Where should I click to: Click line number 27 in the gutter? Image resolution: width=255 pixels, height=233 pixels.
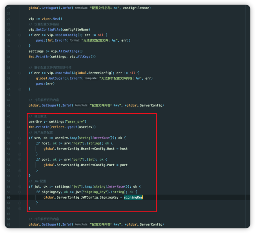[9, 19]
